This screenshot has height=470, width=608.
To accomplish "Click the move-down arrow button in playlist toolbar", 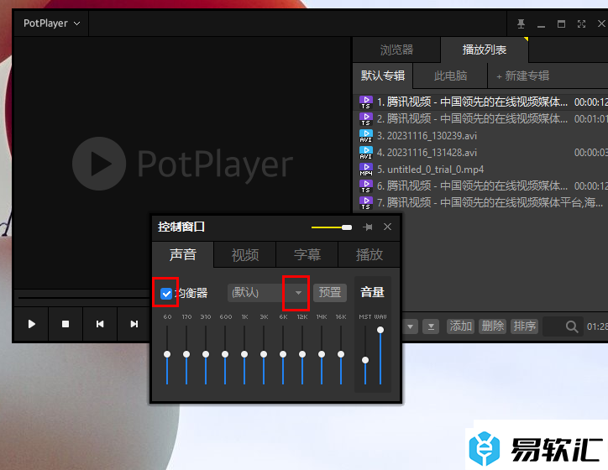I will (411, 326).
